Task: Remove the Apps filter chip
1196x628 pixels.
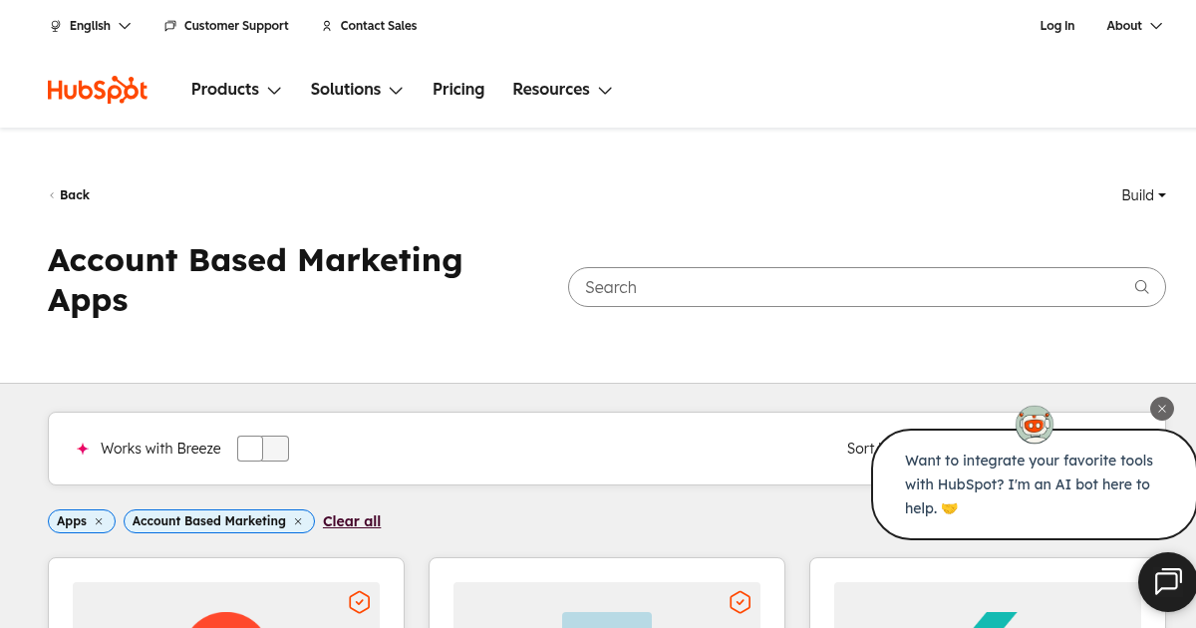Action: click(x=99, y=521)
